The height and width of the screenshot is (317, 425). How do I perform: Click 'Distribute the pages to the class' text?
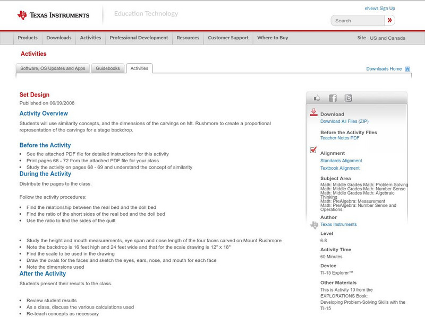56,184
